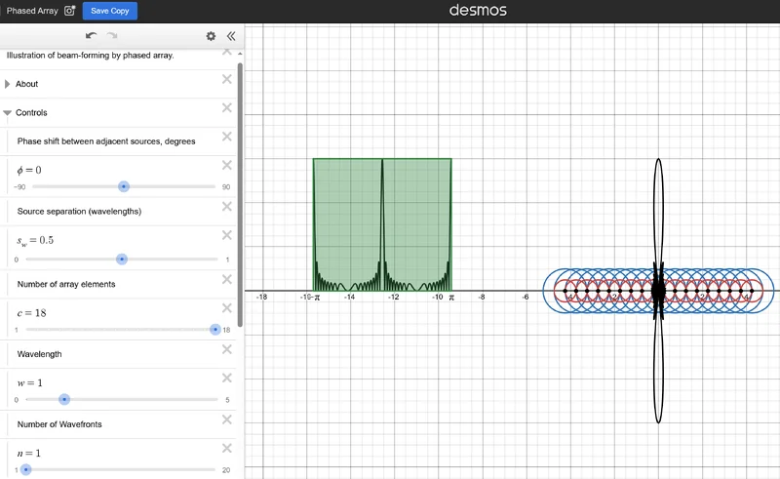Image resolution: width=780 pixels, height=479 pixels.
Task: Click the wavelength w slider knob
Action: click(x=64, y=399)
